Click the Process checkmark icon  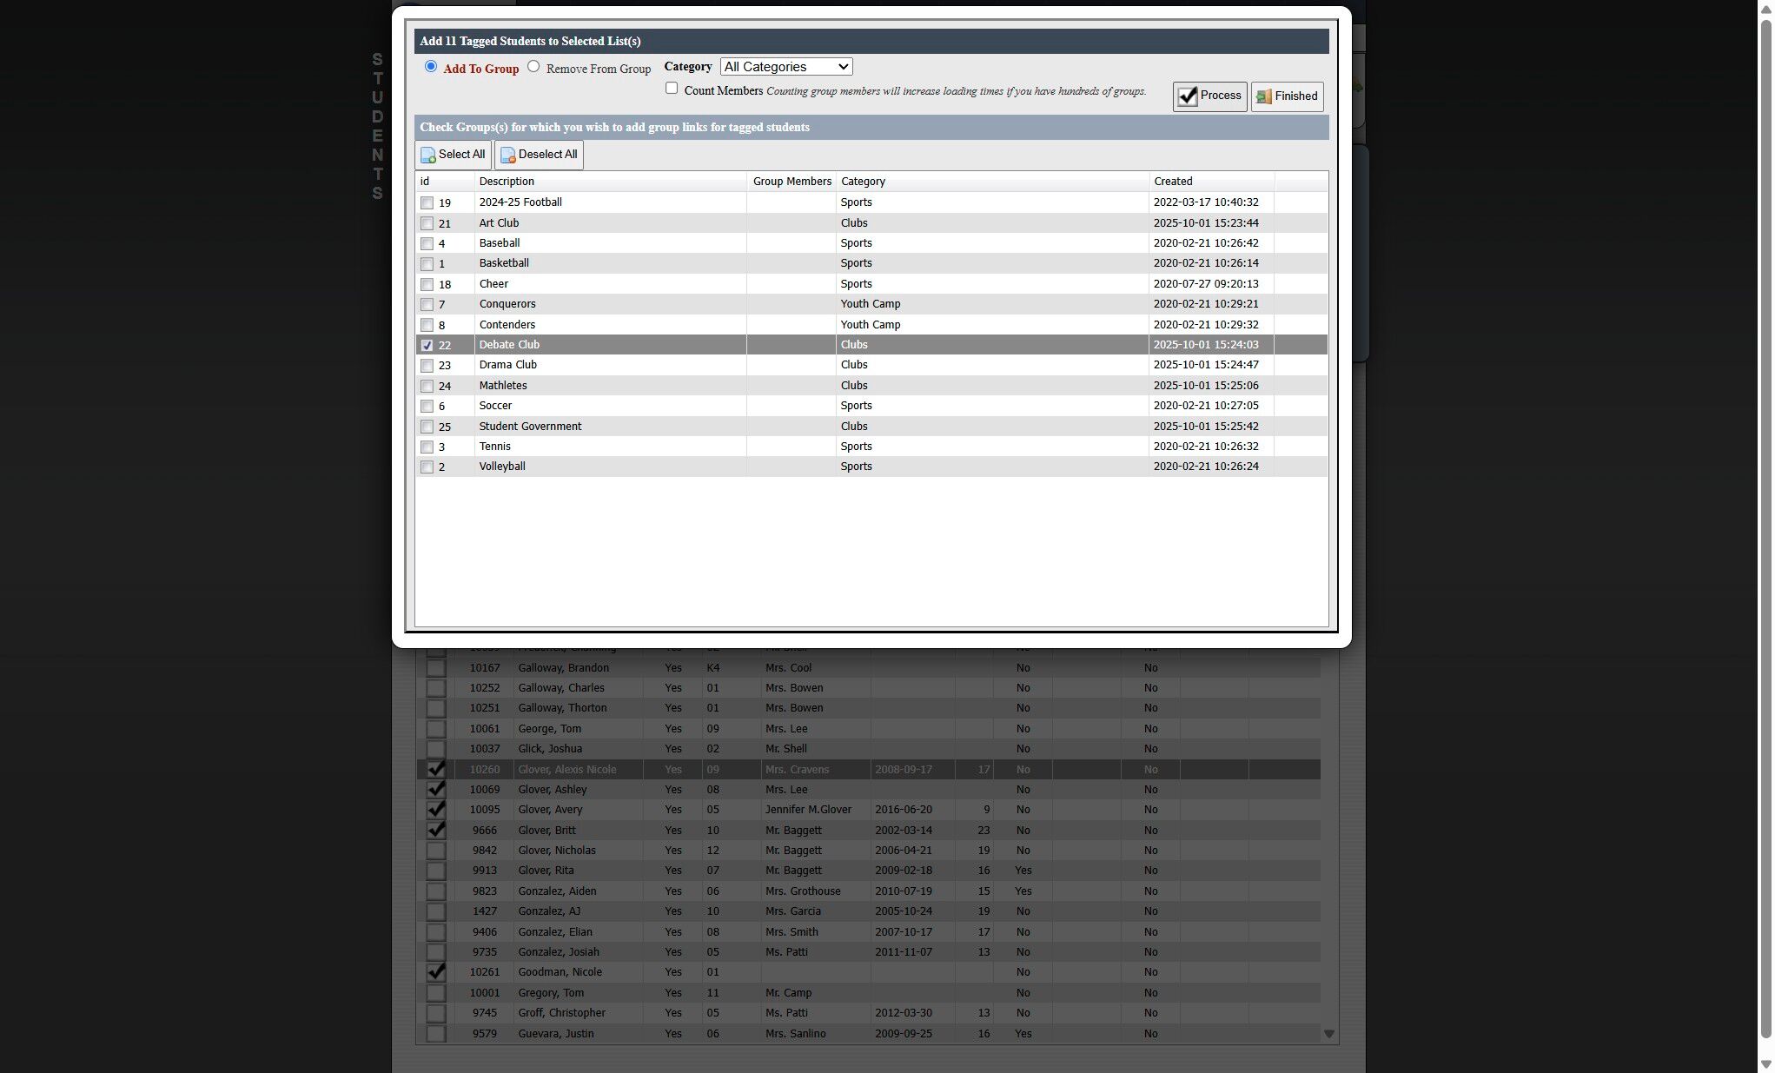pos(1188,96)
